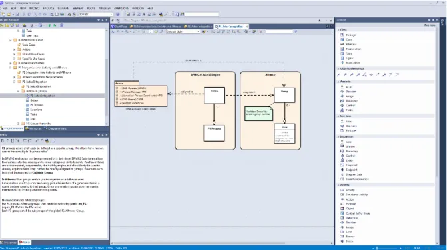This screenshot has height=250, width=447.
Task: Collapse the Analysis toolbox section
Action: [x=338, y=82]
